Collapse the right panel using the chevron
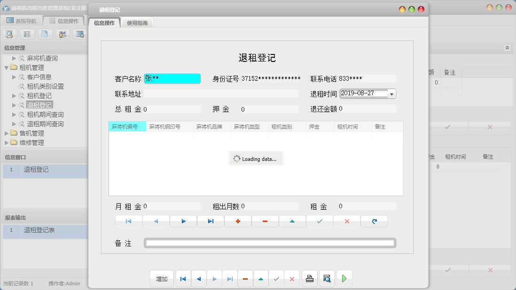This screenshot has width=516, height=290. (x=507, y=47)
